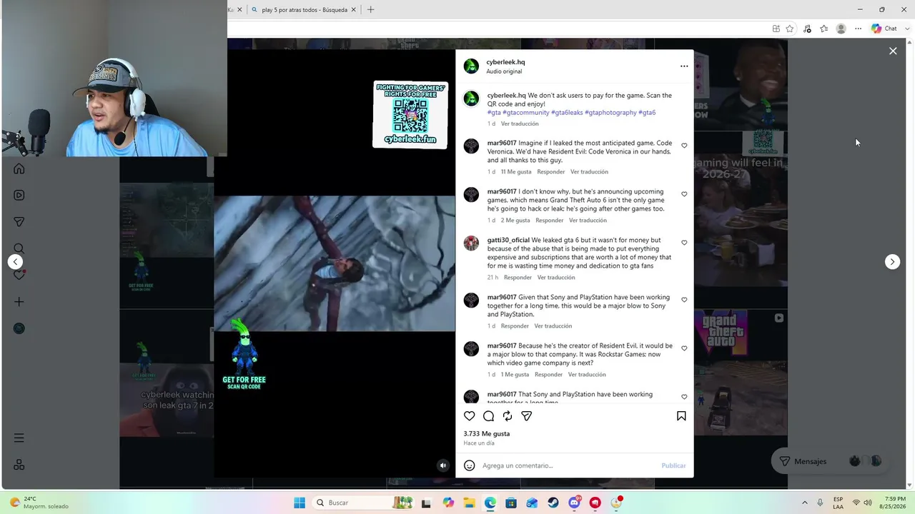This screenshot has height=514, width=915.
Task: Focus the 'Agrega un comentario' field
Action: click(x=568, y=465)
